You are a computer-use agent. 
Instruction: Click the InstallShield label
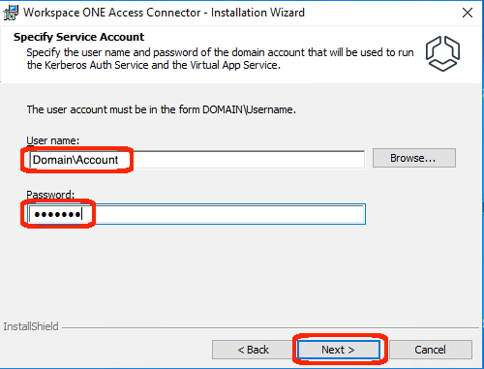(x=31, y=326)
